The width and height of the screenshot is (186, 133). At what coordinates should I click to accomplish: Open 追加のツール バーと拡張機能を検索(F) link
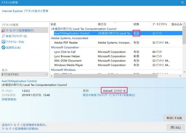pyautogui.click(x=24, y=125)
